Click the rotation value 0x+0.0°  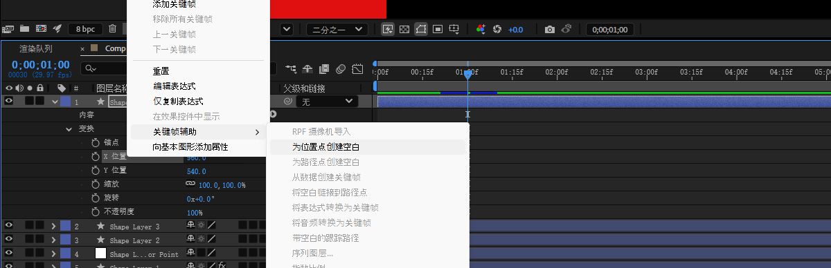coord(201,199)
